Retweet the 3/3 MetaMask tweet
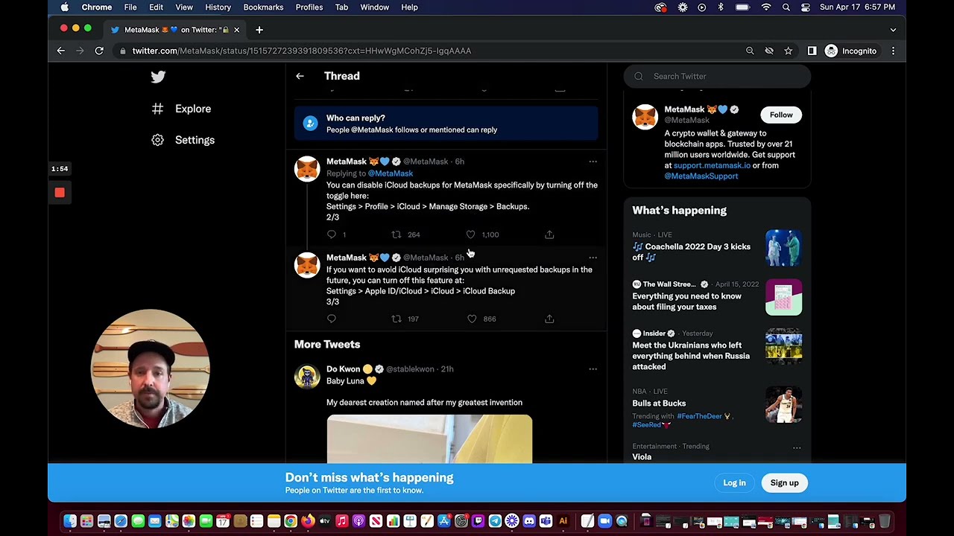The height and width of the screenshot is (536, 954). point(397,319)
